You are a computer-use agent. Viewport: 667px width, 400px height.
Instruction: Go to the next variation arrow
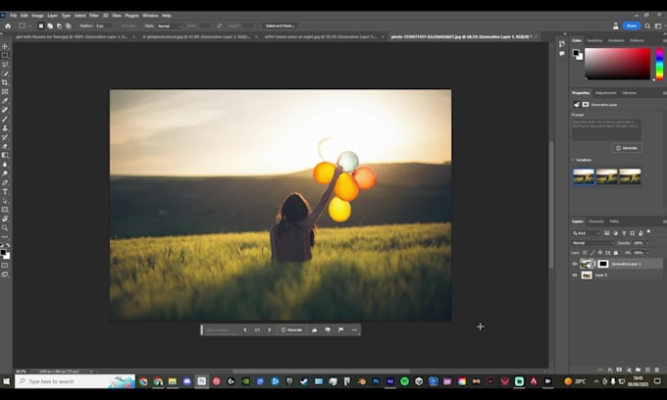270,329
